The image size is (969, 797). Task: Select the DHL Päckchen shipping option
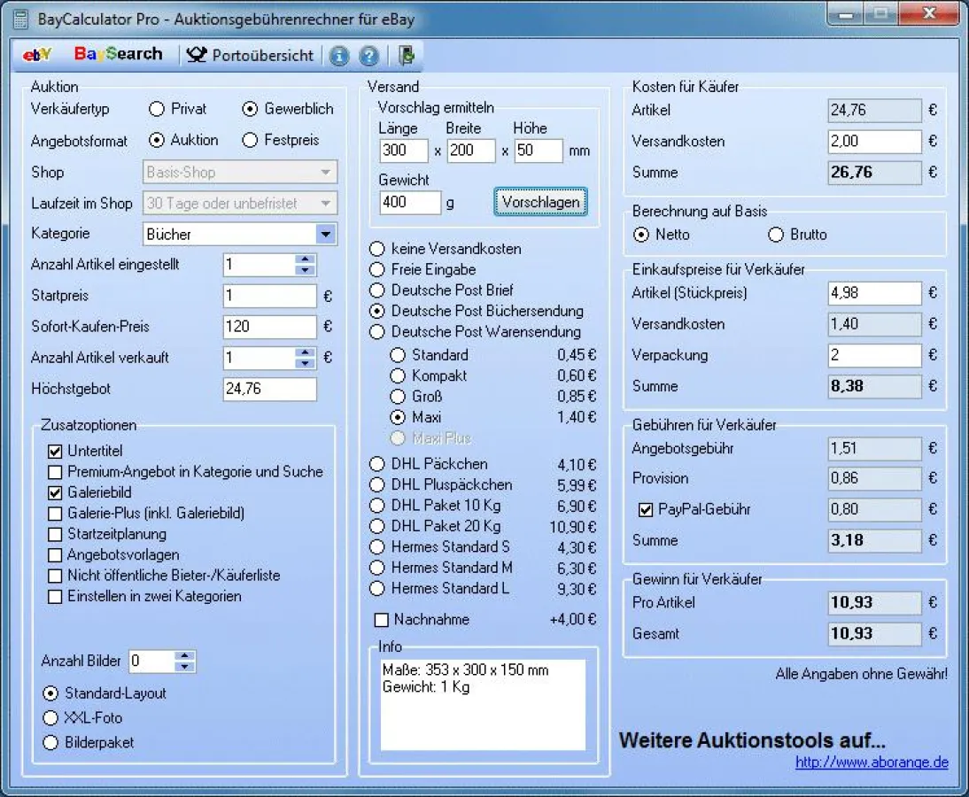[377, 464]
